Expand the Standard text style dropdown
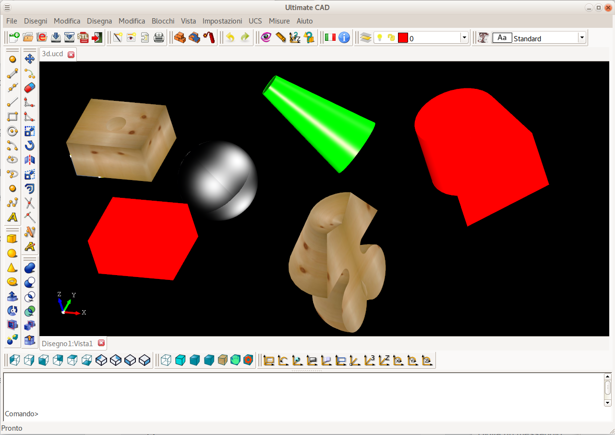 click(582, 38)
